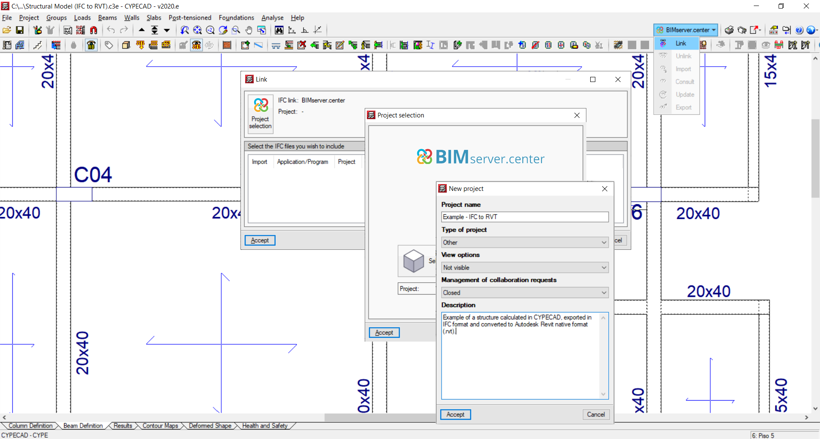
Task: Click the Help question mark icon
Action: [799, 30]
